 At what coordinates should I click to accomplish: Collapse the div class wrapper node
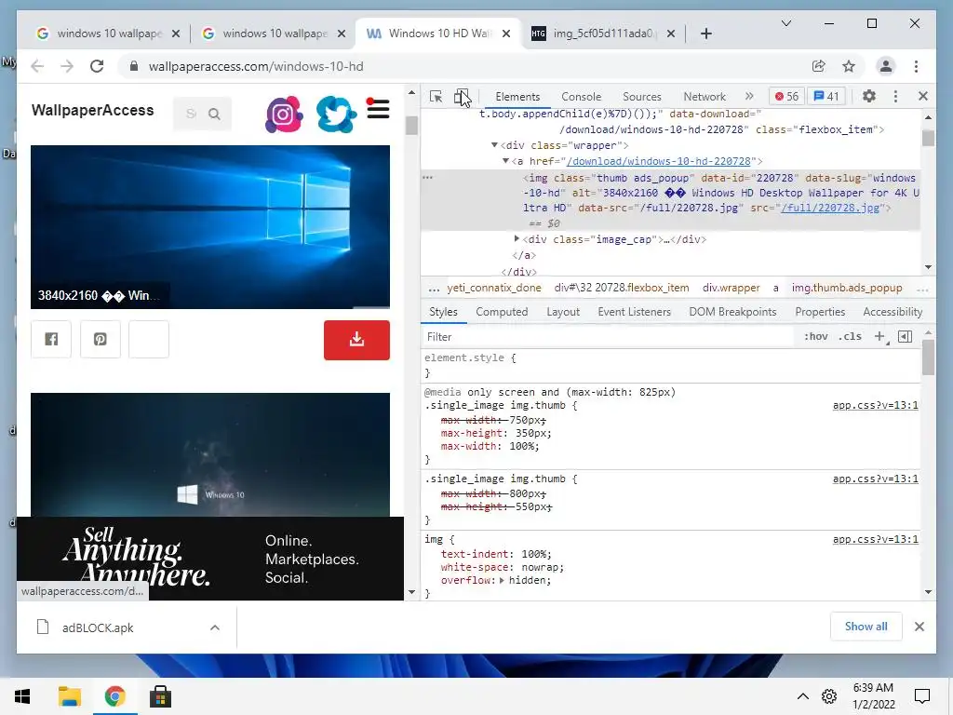pyautogui.click(x=494, y=145)
